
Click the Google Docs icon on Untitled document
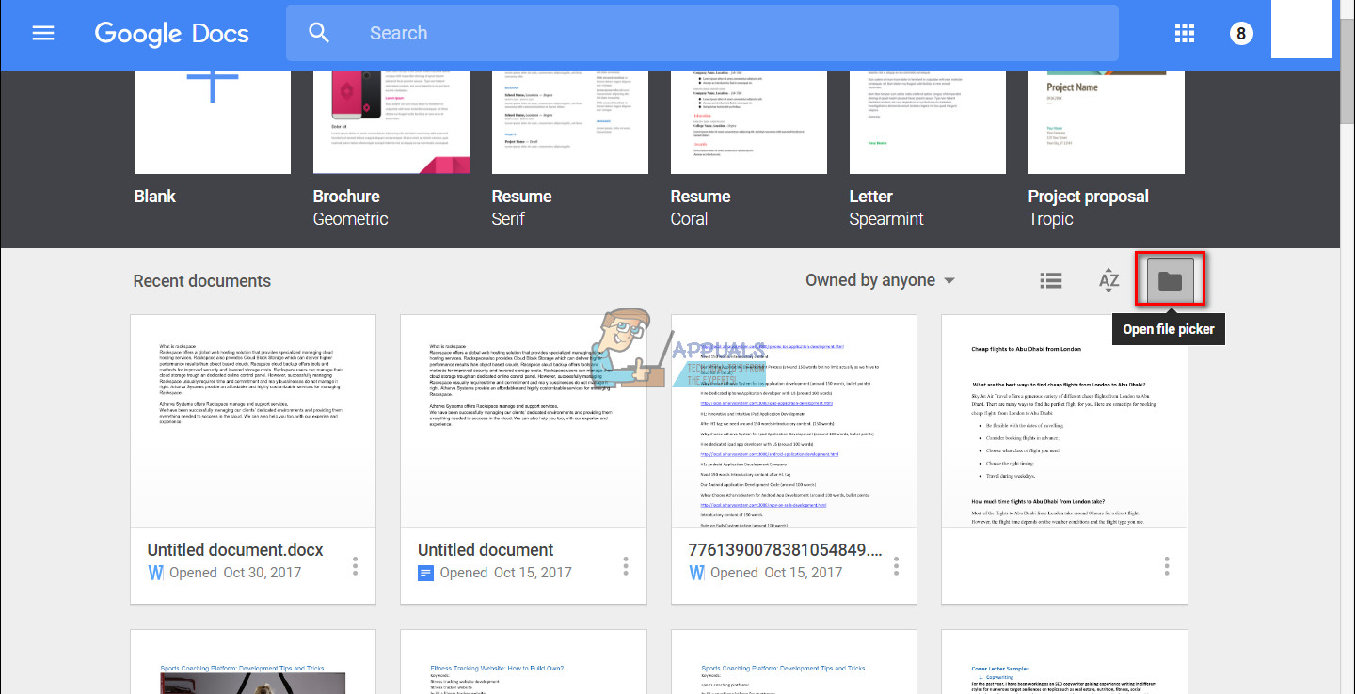click(x=425, y=572)
